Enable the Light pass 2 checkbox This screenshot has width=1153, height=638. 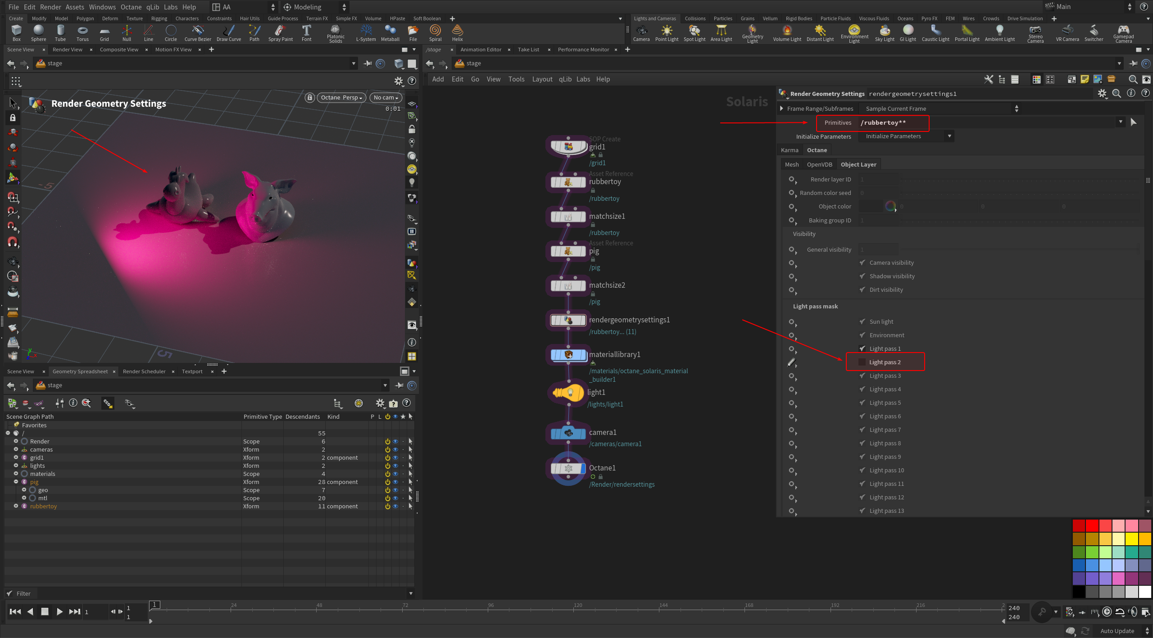click(862, 362)
